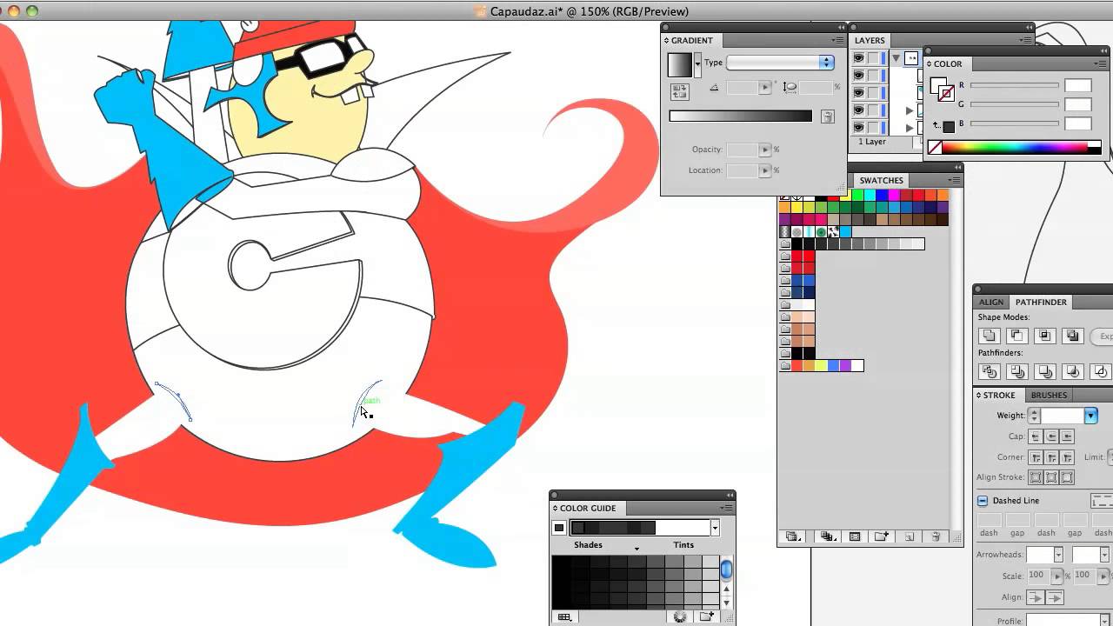Viewport: 1113px width, 626px height.
Task: Select the Bevel Join corner icon
Action: pyautogui.click(x=1067, y=457)
